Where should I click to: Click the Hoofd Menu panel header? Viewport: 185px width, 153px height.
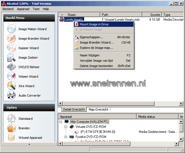point(29,18)
